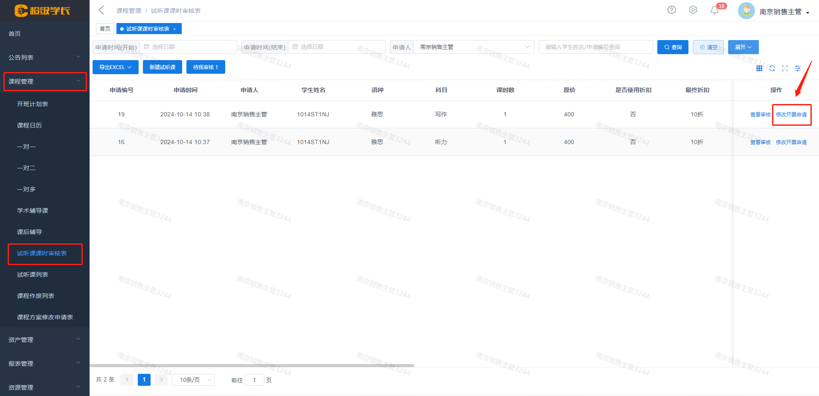Open column settings slider icon

pos(798,68)
